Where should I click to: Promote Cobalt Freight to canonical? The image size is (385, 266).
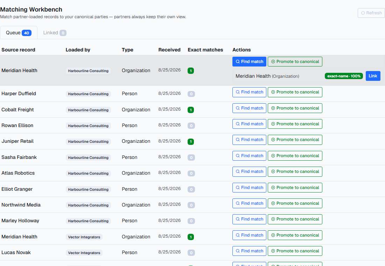(x=295, y=108)
